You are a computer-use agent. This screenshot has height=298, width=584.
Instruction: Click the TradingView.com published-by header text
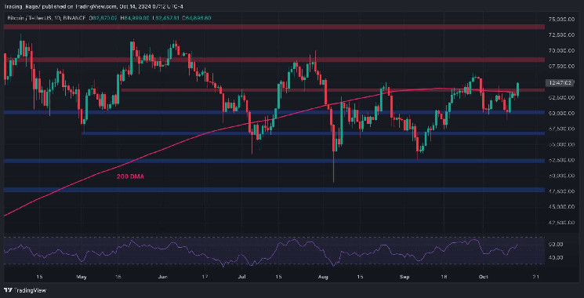point(93,7)
